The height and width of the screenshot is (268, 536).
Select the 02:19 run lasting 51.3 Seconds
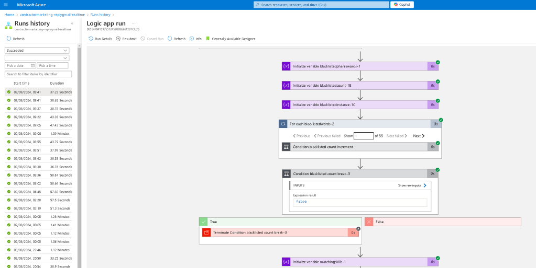pyautogui.click(x=38, y=208)
